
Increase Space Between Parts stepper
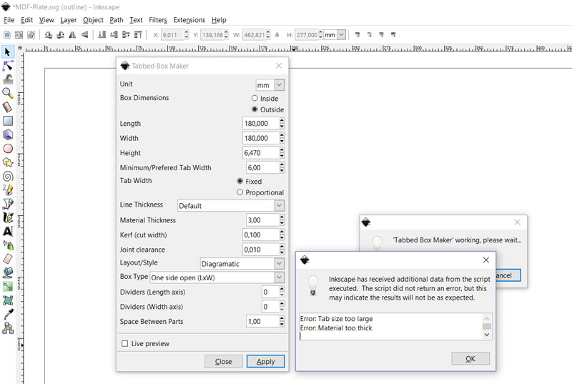(282, 318)
